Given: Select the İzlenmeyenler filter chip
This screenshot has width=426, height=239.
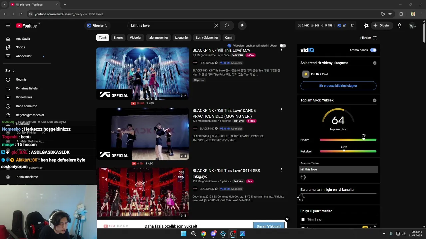Looking at the screenshot, I should click(x=158, y=38).
